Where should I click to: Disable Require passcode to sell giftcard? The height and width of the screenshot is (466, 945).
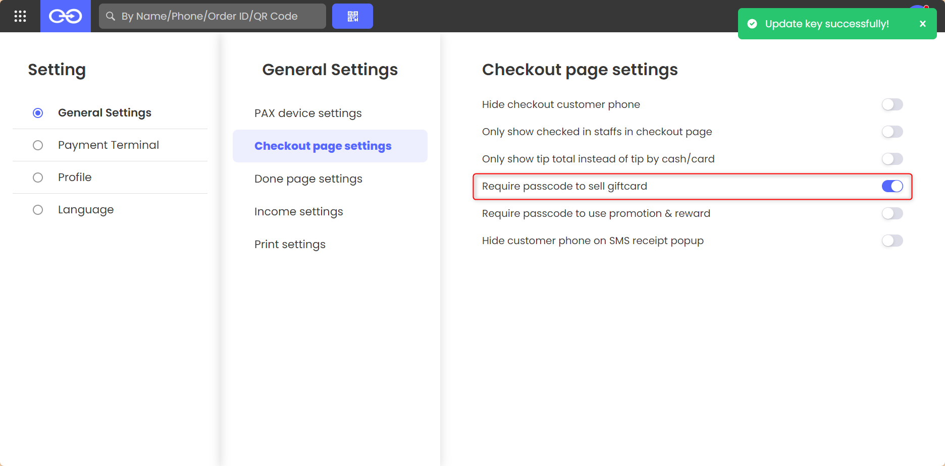[x=892, y=186]
